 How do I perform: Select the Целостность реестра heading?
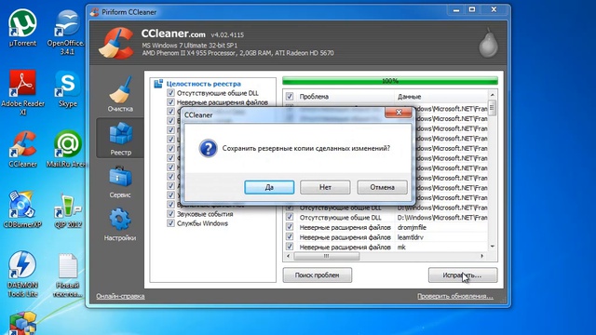coord(203,84)
